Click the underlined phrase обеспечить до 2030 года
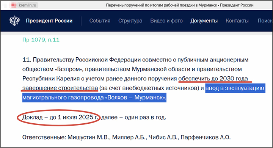The height and width of the screenshot is (148, 273). 213,79
